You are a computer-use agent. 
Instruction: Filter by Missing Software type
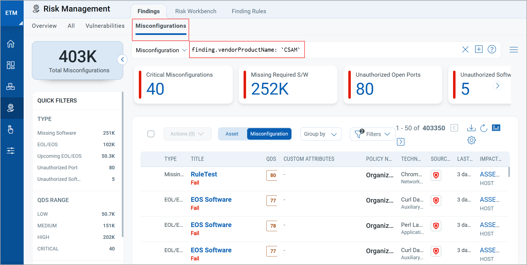pos(76,133)
